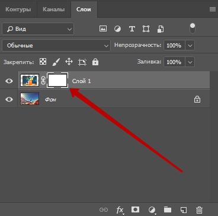Hide the Фон layer eye icon

[9, 99]
